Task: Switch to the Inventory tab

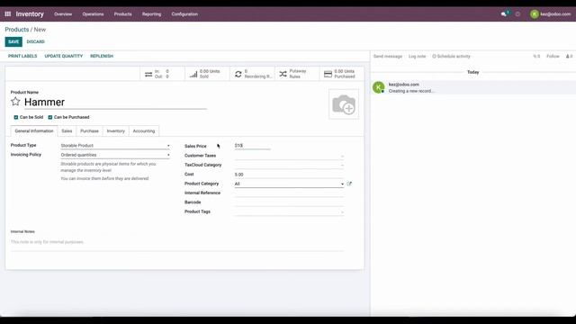Action: point(116,131)
